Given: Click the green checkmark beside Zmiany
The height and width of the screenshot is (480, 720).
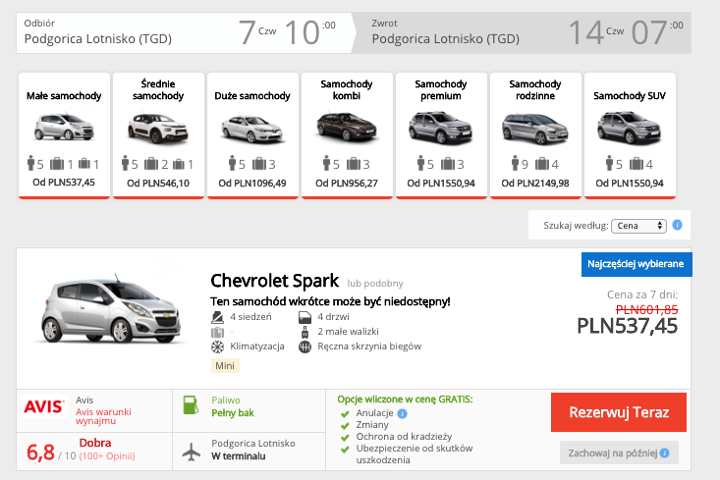Looking at the screenshot, I should [345, 426].
